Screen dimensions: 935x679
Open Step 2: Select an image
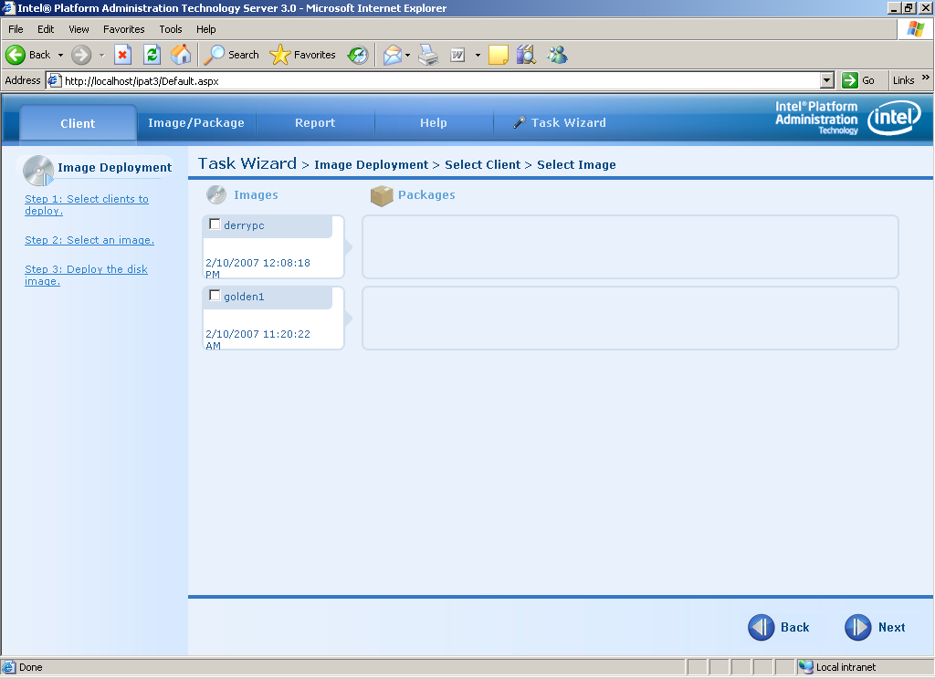click(x=89, y=240)
